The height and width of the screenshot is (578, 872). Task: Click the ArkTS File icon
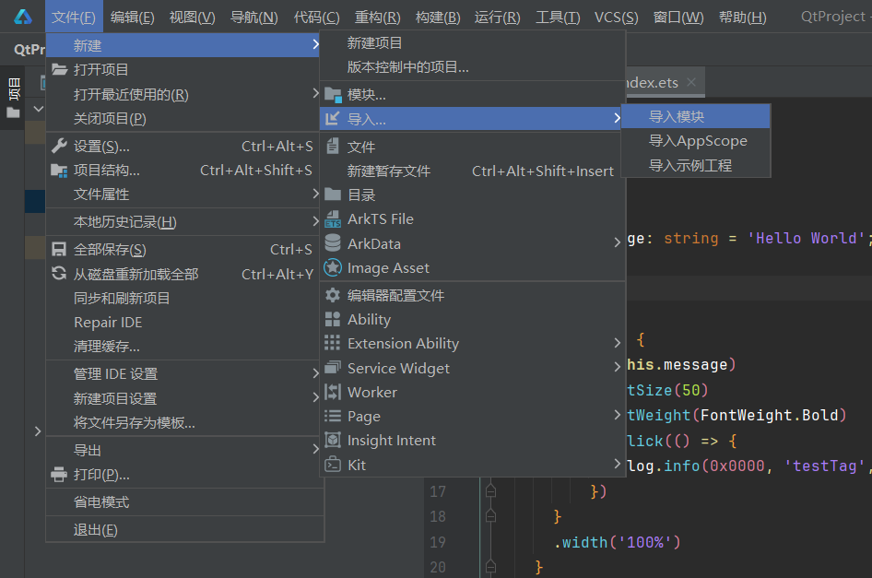(x=333, y=219)
